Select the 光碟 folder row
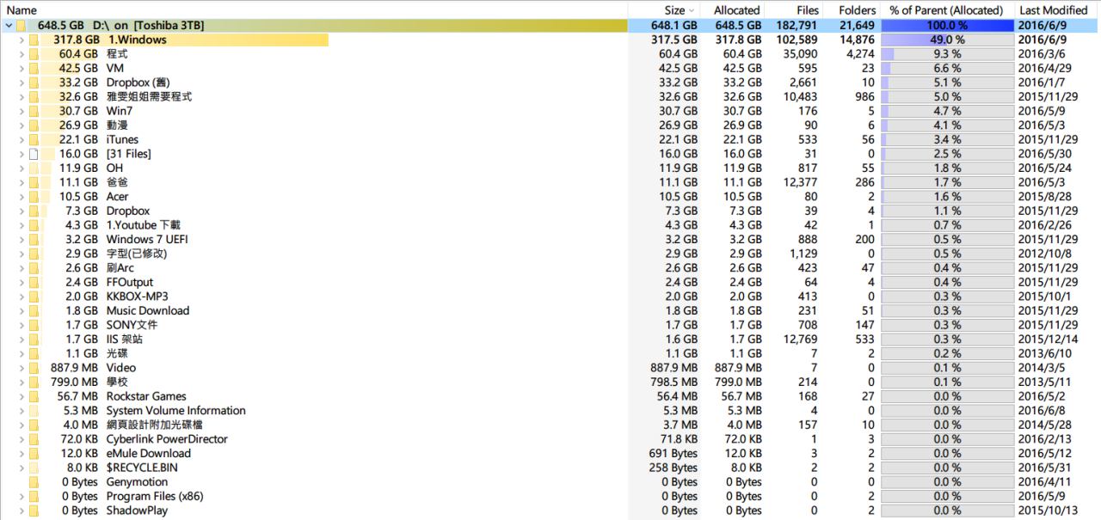This screenshot has width=1101, height=520. tap(550, 353)
